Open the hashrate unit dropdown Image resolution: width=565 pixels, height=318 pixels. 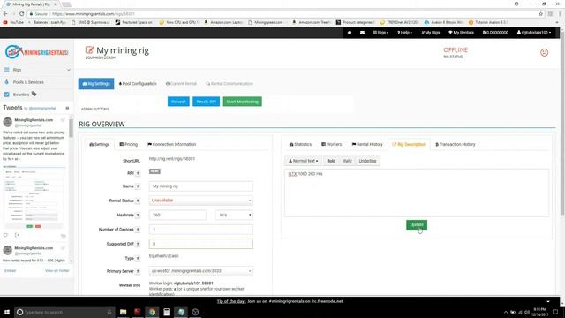234,215
